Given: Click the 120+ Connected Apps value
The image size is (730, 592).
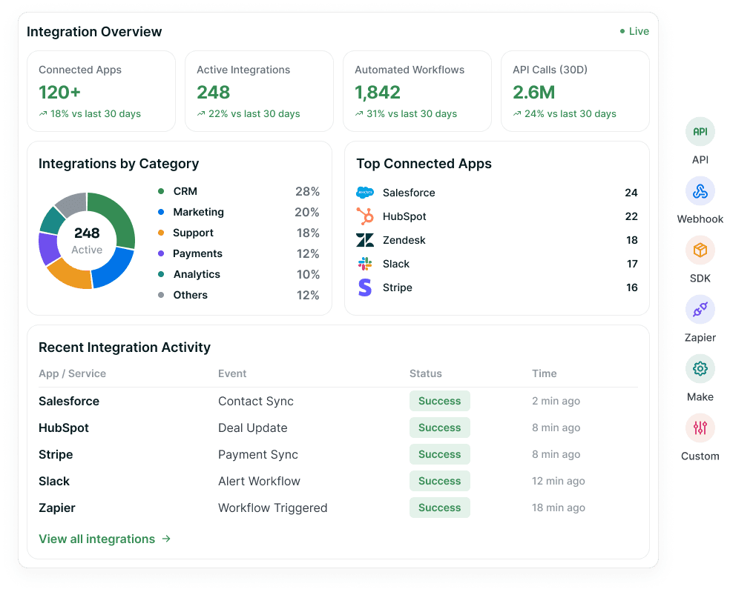Looking at the screenshot, I should pos(59,92).
